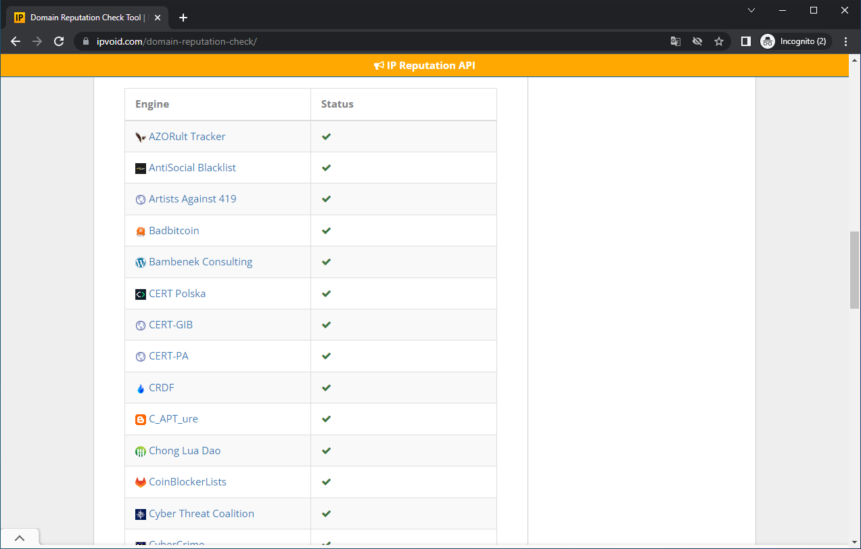Click the C_APT_ure Blogger icon
The width and height of the screenshot is (861, 549).
[x=140, y=420]
